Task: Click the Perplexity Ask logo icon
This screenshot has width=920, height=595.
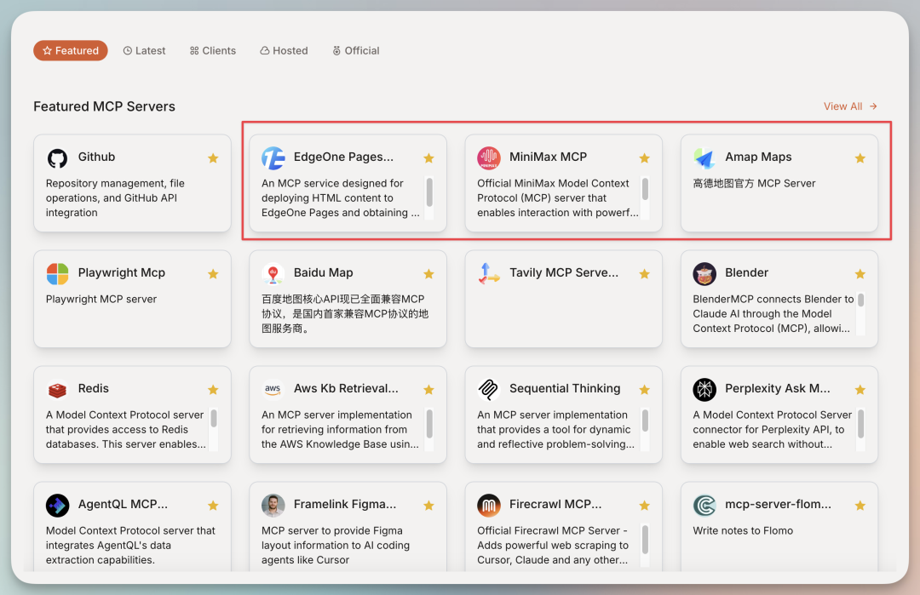Action: pos(704,389)
